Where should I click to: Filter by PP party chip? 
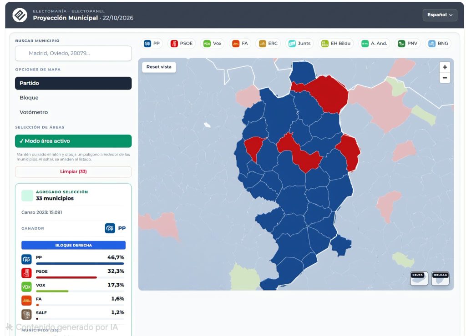click(152, 44)
